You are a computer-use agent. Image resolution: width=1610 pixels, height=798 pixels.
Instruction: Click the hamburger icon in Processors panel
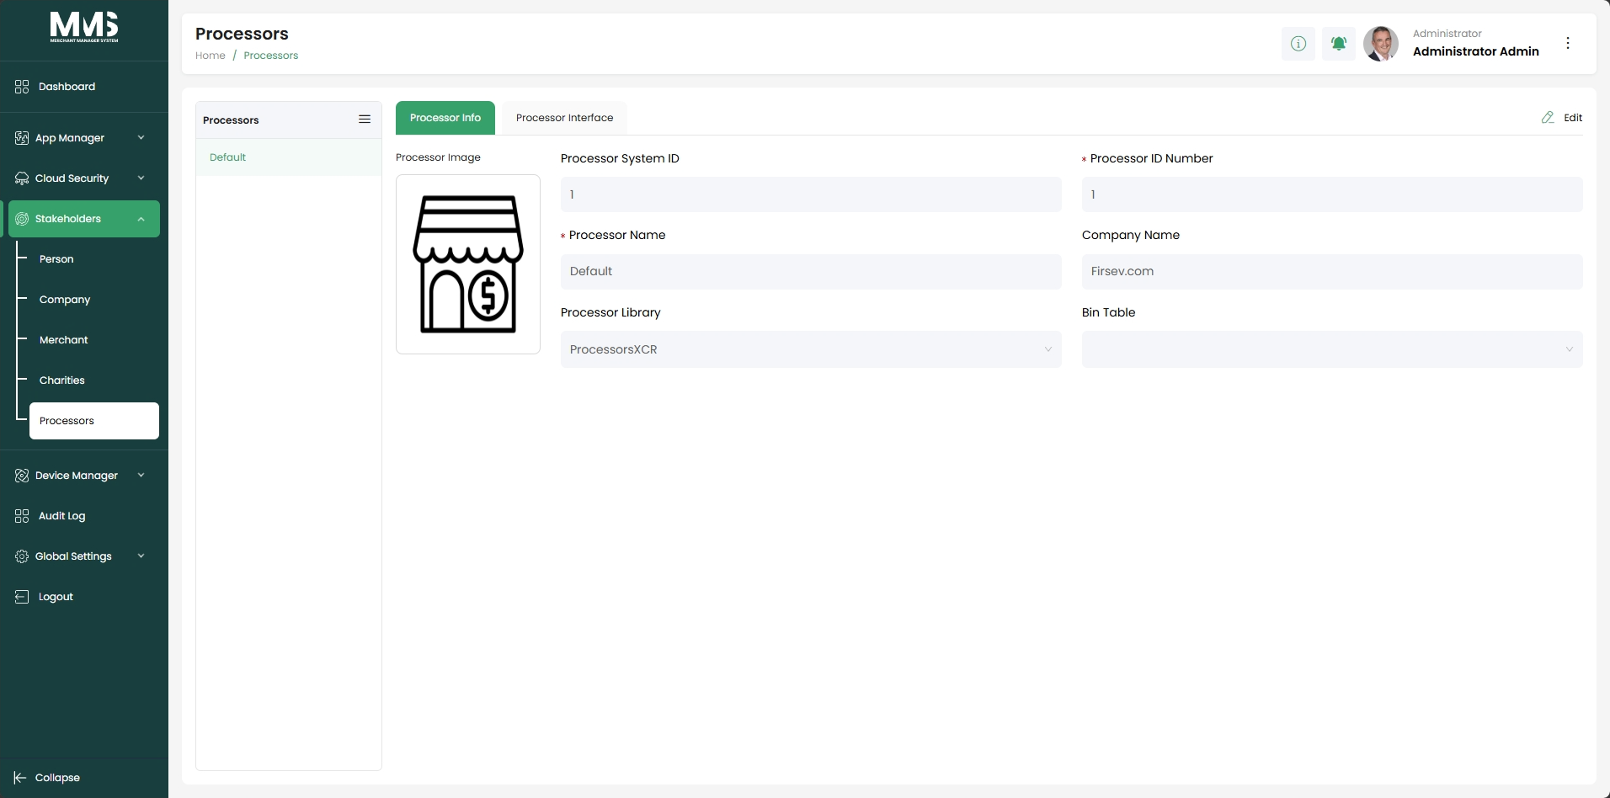(365, 120)
